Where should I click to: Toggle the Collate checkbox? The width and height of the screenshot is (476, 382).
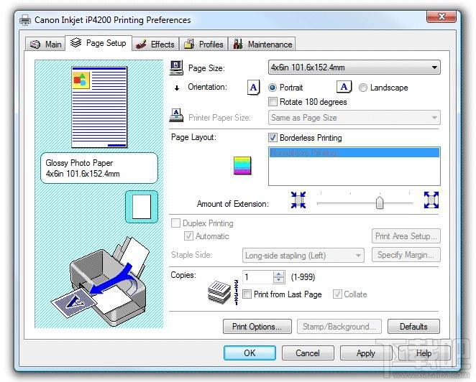[x=337, y=294]
